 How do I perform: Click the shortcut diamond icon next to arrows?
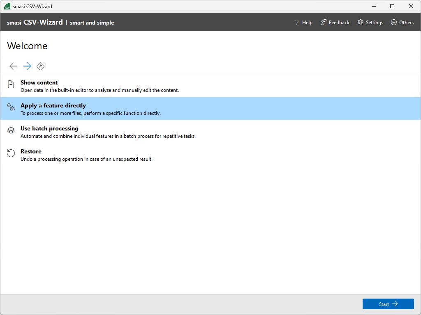[x=40, y=66]
